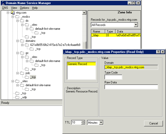Click the Raw Data input field
This screenshot has height=134, width=166.
tap(131, 87)
